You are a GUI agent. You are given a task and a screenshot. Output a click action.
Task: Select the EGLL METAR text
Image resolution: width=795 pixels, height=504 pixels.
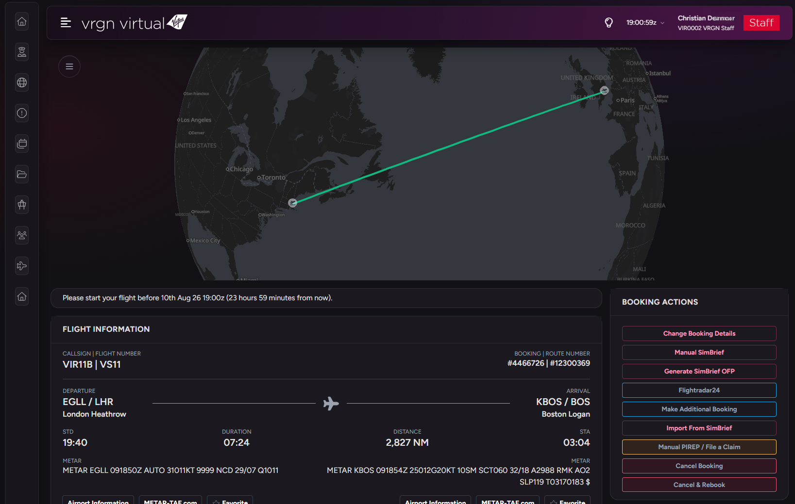pyautogui.click(x=170, y=470)
